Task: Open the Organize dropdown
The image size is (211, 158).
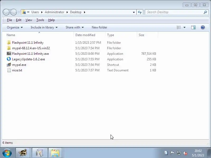Action: tap(15, 27)
